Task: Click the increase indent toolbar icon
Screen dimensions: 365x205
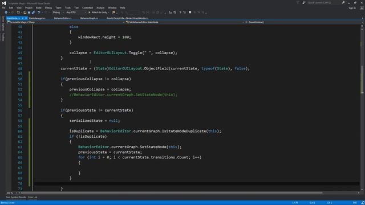Action: point(175,13)
